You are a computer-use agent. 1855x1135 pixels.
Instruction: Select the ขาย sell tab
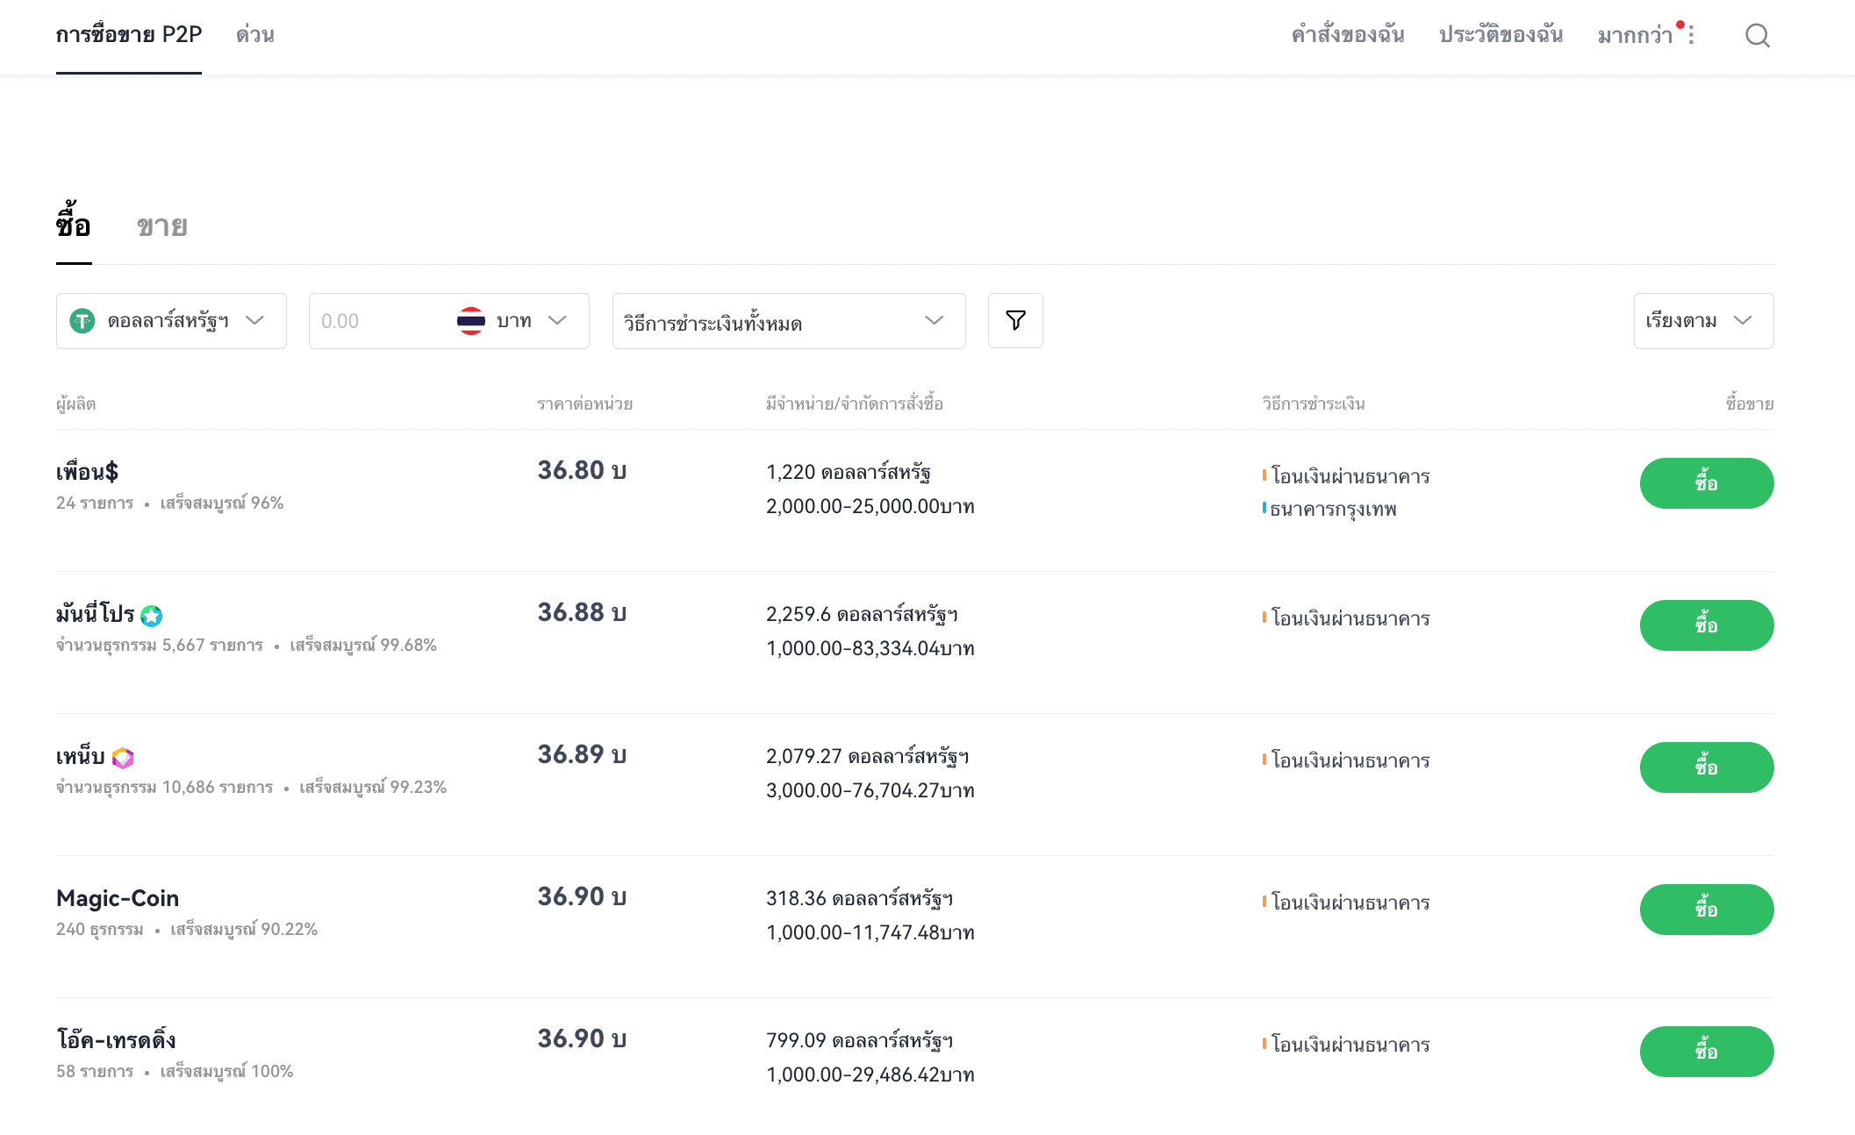pyautogui.click(x=162, y=226)
